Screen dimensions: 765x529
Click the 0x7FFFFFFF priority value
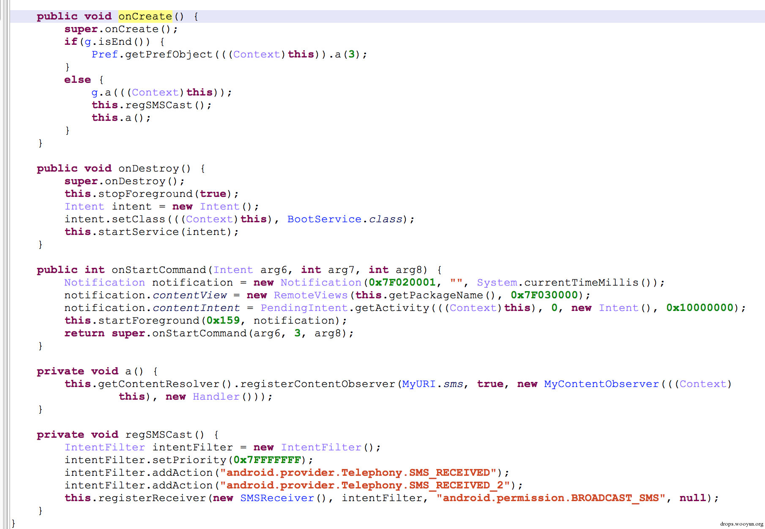pos(267,460)
